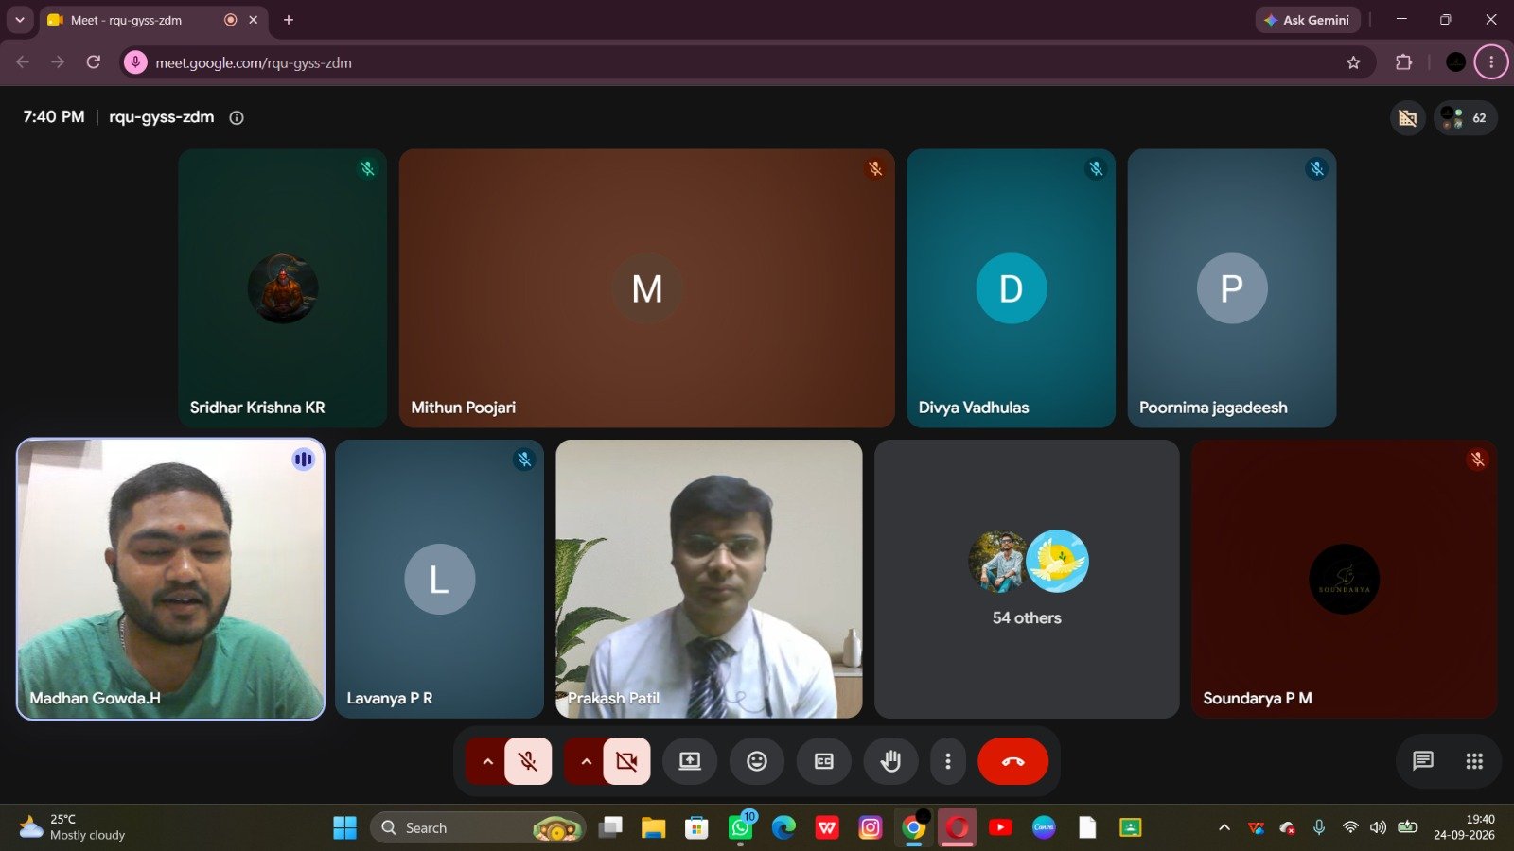Image resolution: width=1514 pixels, height=851 pixels.
Task: Leave the call with red hang-up button
Action: coord(1013,761)
